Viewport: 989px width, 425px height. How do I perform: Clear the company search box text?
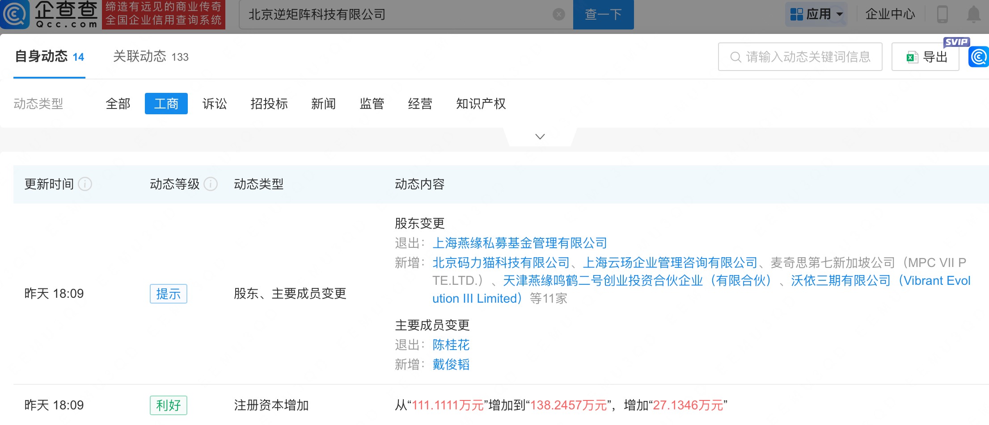pyautogui.click(x=558, y=14)
